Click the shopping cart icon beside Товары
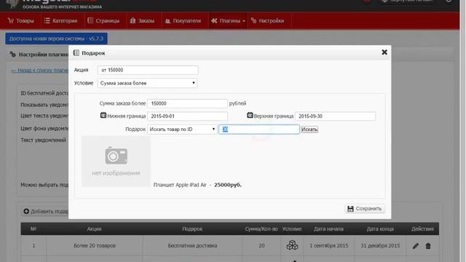This screenshot has height=262, width=466. (x=11, y=20)
